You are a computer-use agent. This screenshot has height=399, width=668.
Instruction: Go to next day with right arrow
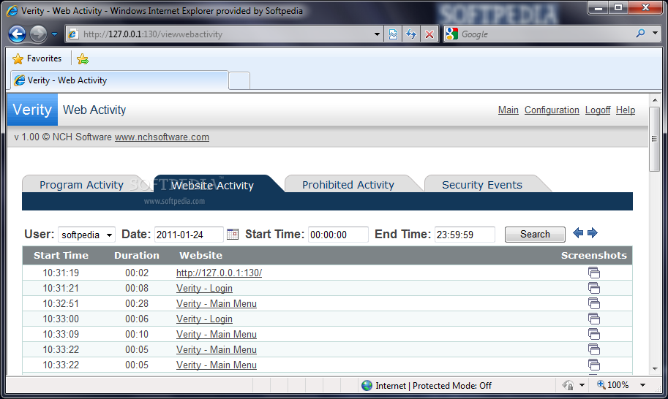point(593,233)
